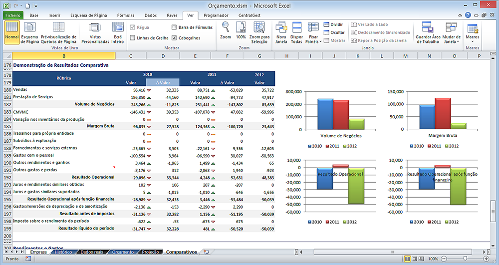Switch to Normal workbook view
499x265 pixels.
tap(12, 32)
